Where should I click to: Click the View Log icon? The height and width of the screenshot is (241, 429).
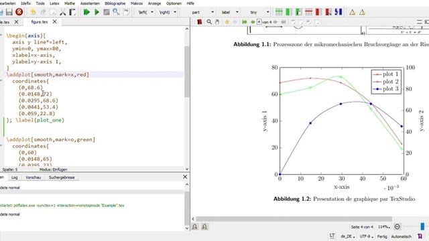click(126, 12)
